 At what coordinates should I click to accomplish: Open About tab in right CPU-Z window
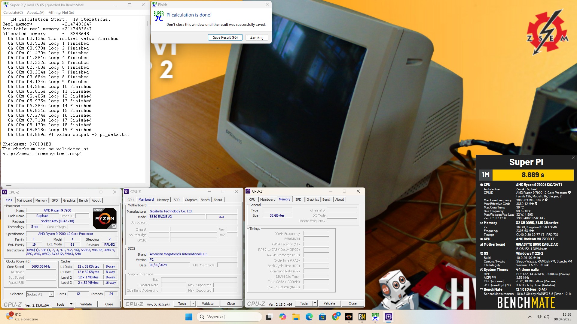[340, 199]
